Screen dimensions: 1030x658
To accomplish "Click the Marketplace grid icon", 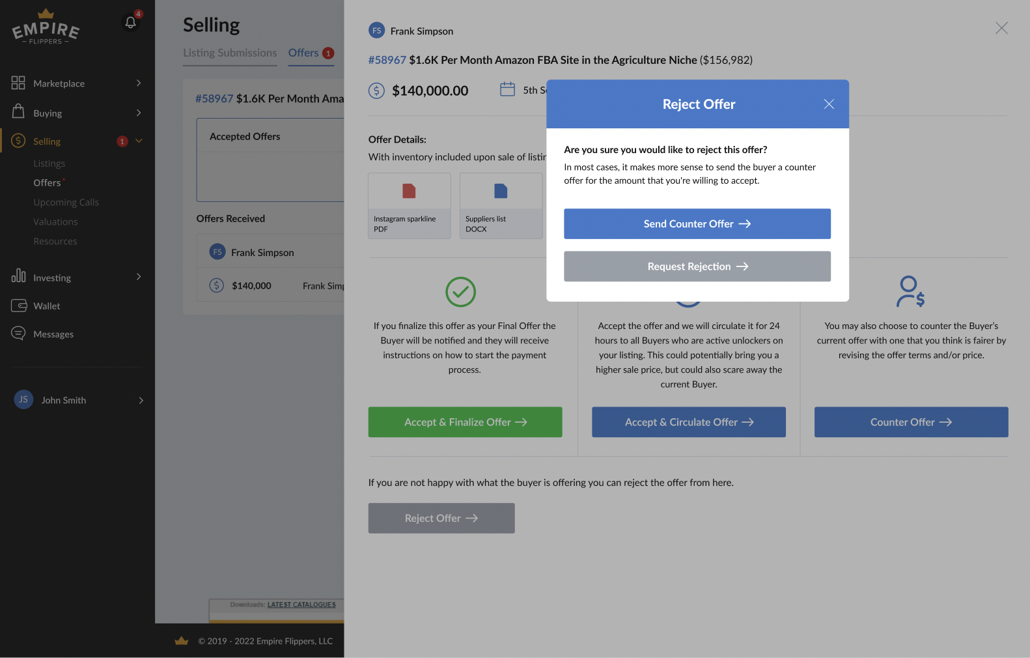I will pyautogui.click(x=18, y=83).
